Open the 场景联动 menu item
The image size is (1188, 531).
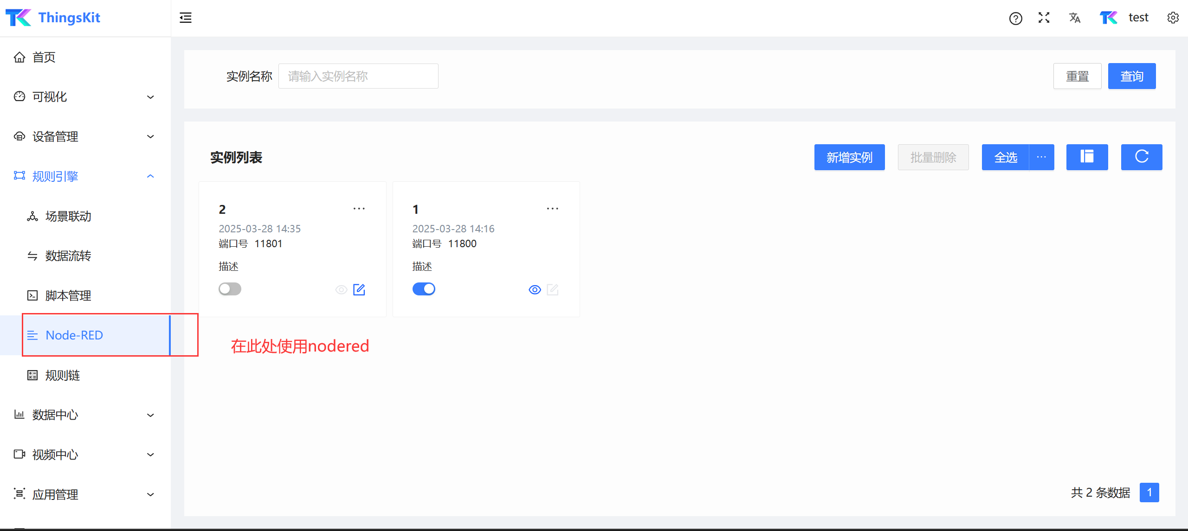tap(68, 216)
